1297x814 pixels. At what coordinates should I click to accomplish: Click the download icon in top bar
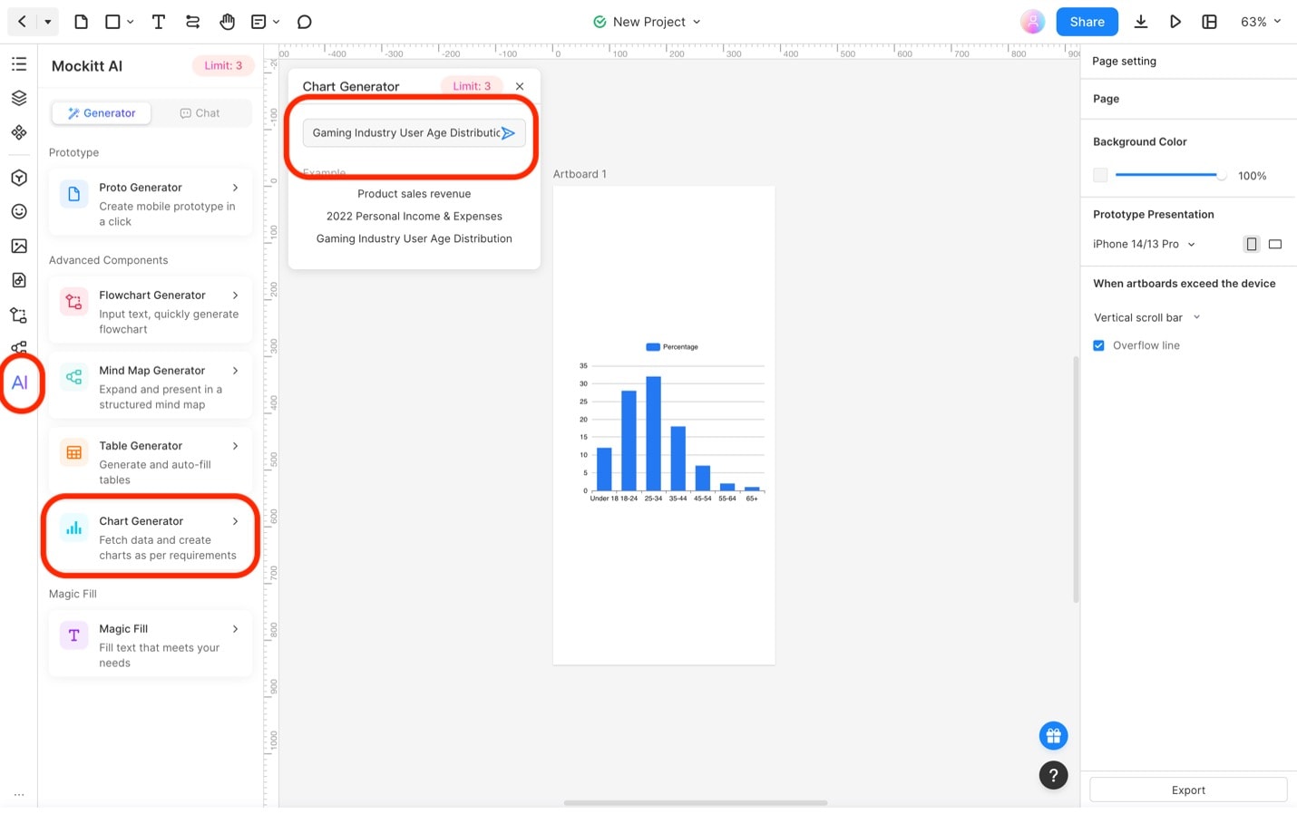(1141, 22)
